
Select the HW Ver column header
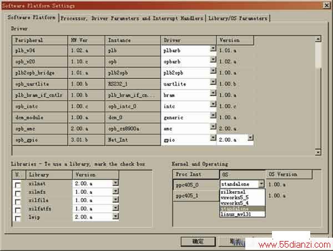(x=87, y=40)
